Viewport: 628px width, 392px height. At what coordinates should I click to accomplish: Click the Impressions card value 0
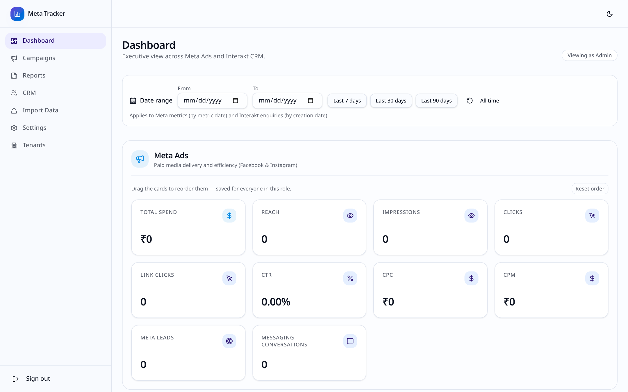click(x=385, y=239)
